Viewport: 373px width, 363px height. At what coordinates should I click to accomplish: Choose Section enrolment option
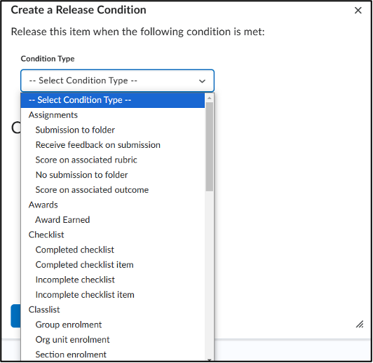click(112, 355)
